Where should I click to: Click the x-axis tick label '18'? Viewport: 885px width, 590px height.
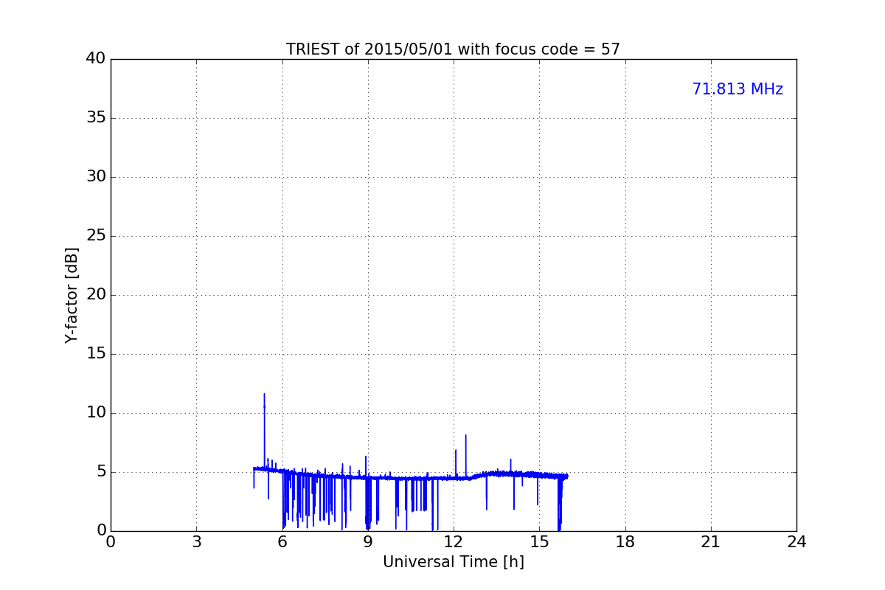coord(625,542)
